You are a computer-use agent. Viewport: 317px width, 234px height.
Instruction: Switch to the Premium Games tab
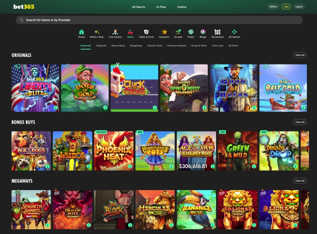tap(177, 45)
